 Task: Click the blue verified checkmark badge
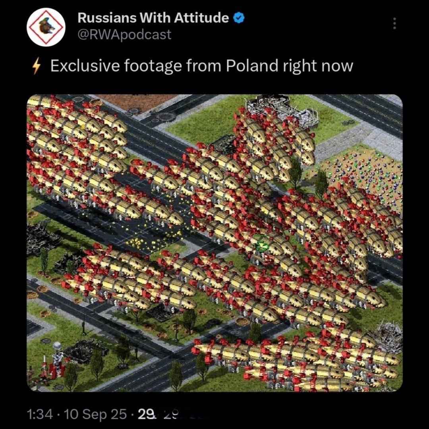coord(239,18)
